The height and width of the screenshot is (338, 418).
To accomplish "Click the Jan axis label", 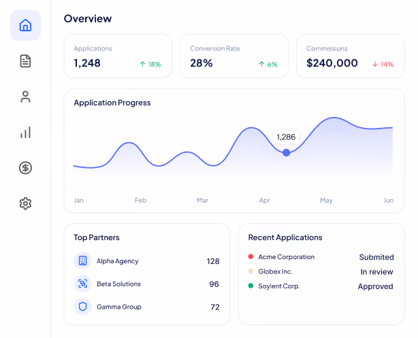I will (79, 201).
